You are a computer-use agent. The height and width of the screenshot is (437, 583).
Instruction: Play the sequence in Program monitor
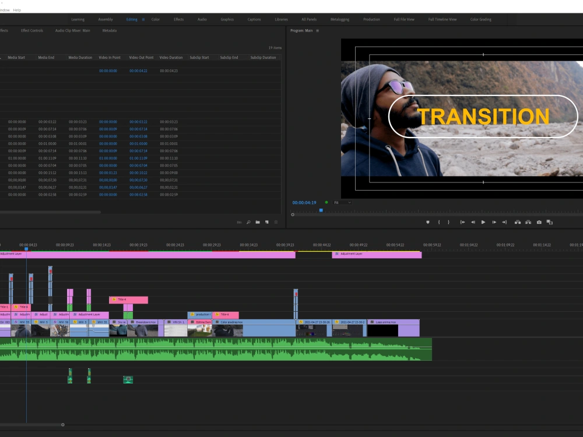coord(483,222)
